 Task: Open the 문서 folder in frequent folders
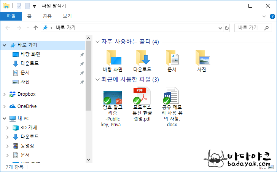172,61
